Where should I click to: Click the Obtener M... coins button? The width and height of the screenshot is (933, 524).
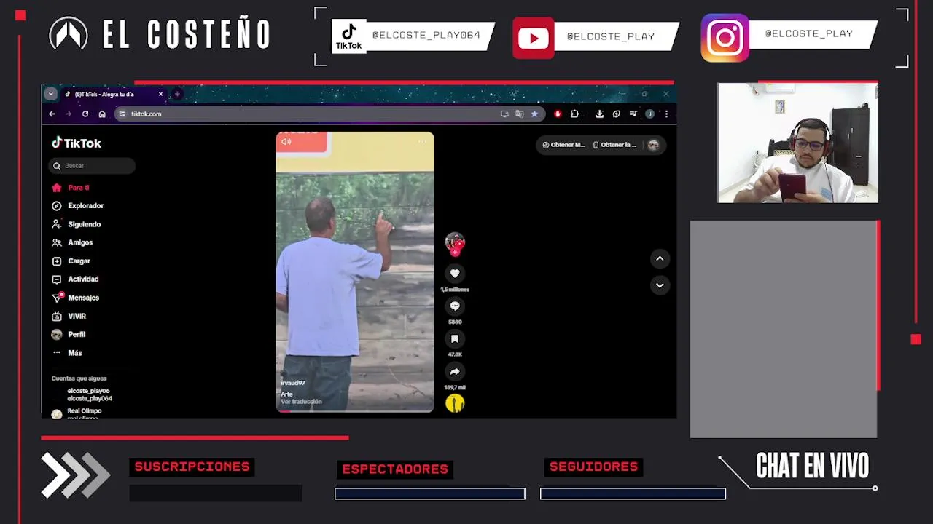[x=563, y=145]
